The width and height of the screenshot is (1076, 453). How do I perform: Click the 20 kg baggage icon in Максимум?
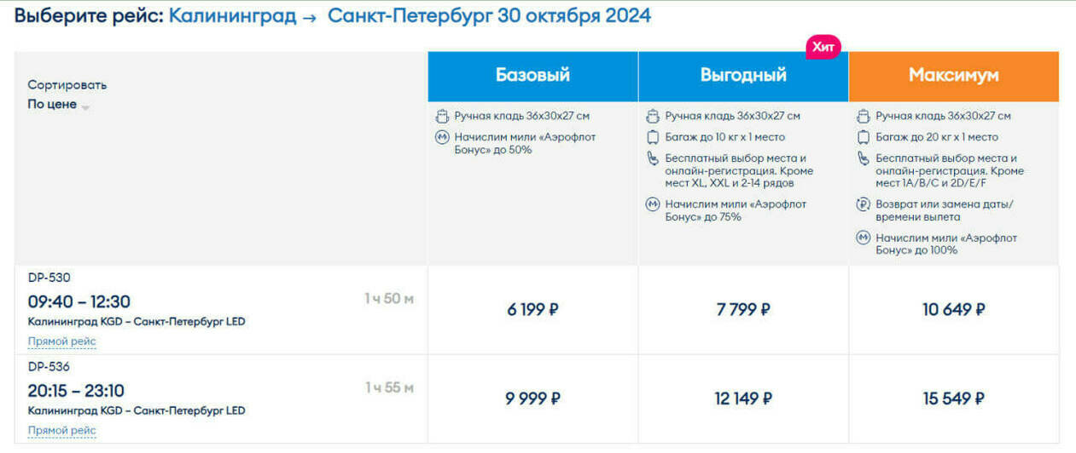pos(864,137)
